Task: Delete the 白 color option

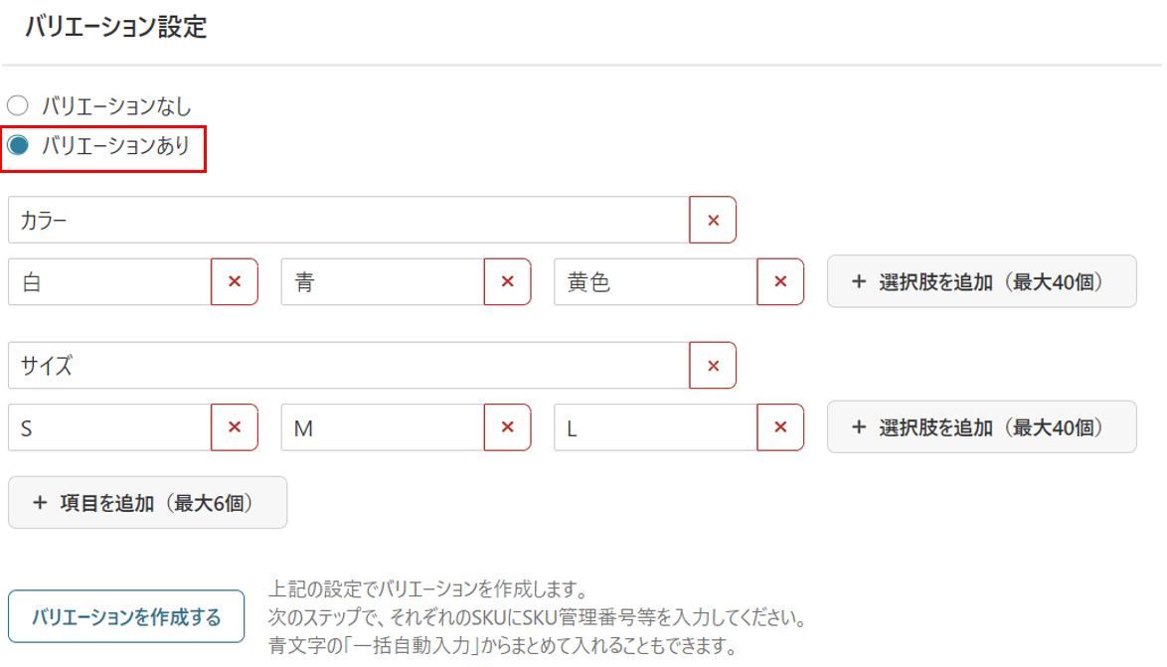Action: coord(235,281)
